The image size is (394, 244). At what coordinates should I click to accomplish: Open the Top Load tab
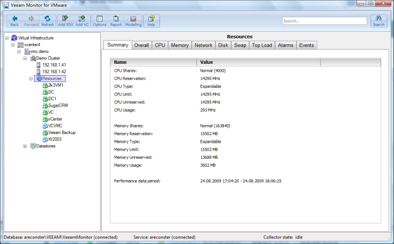point(262,46)
